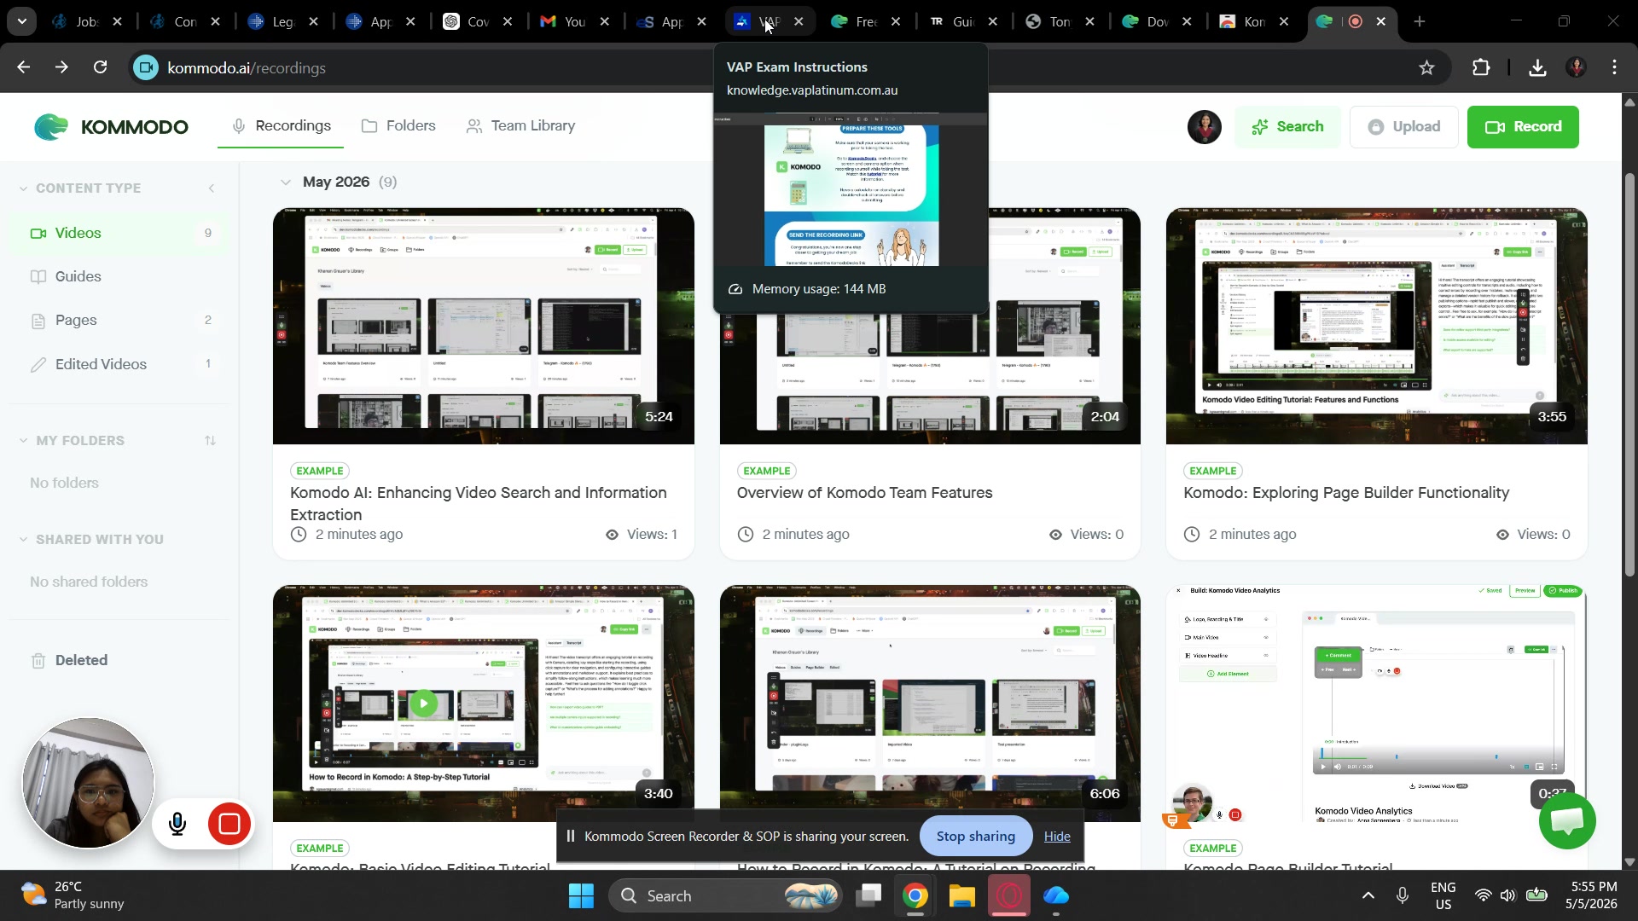Collapse the Content Type sidebar arrow
Viewport: 1638px width, 921px height.
tap(212, 188)
